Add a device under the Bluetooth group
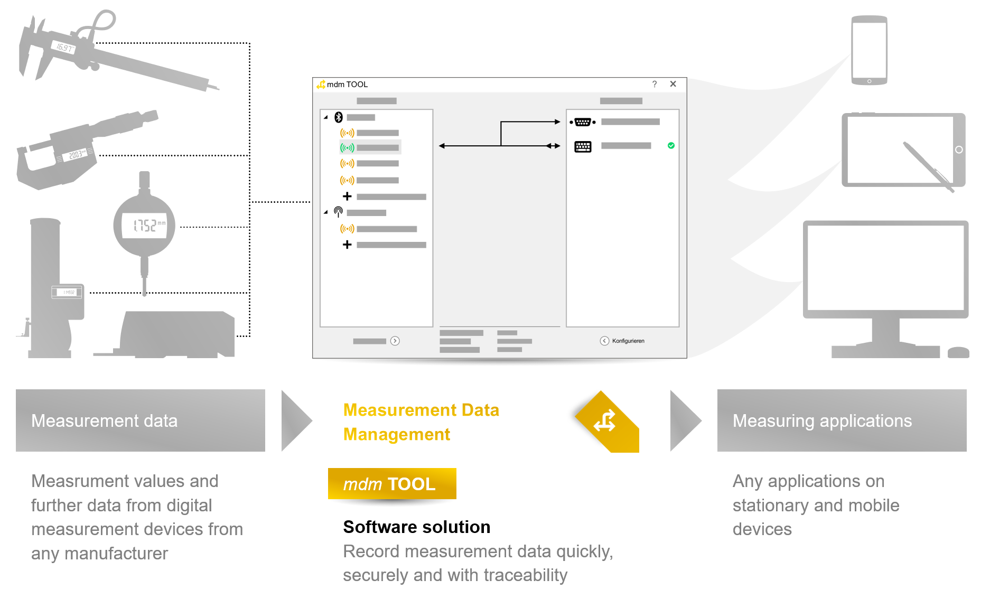This screenshot has height=608, width=990. pyautogui.click(x=347, y=197)
